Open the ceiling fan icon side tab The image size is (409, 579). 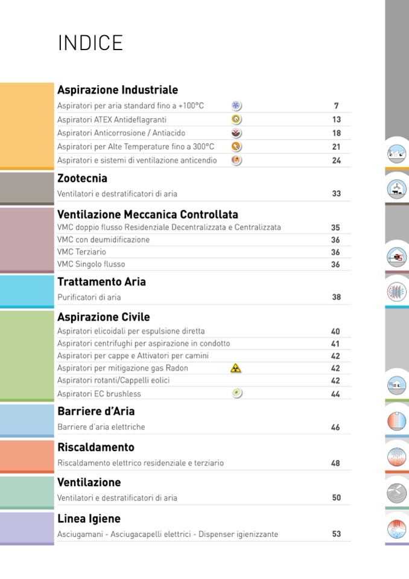click(x=396, y=493)
